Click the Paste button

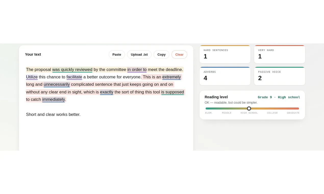(x=117, y=54)
